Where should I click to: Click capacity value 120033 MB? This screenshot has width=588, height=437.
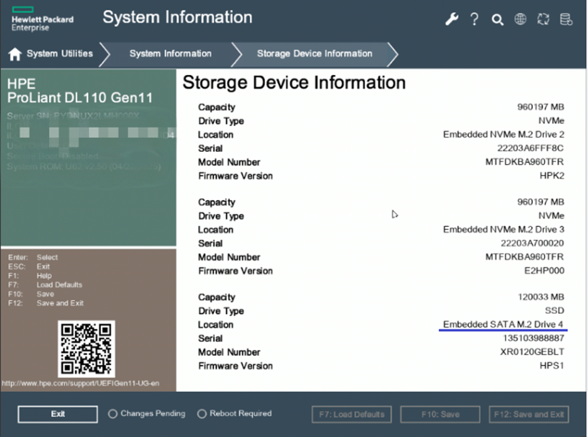pyautogui.click(x=540, y=297)
